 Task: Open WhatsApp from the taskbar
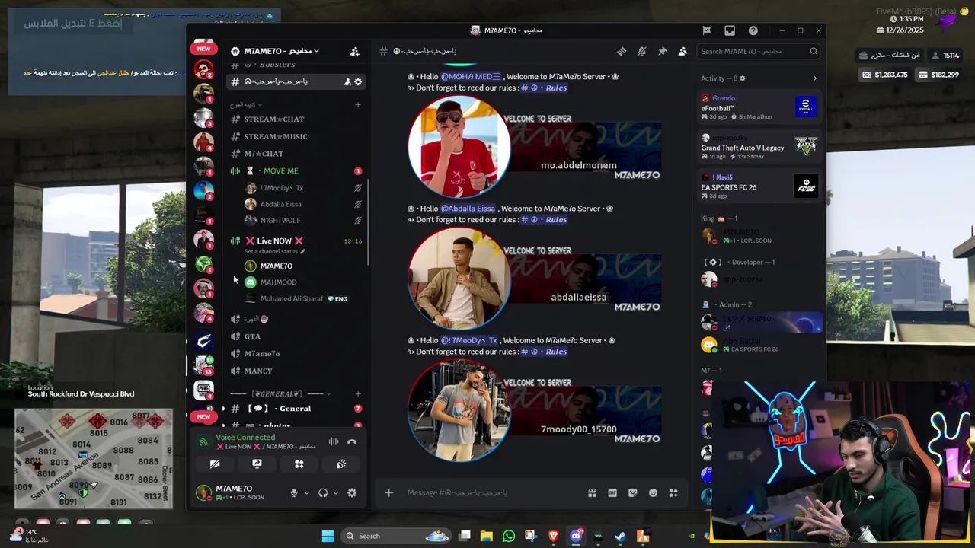click(509, 536)
